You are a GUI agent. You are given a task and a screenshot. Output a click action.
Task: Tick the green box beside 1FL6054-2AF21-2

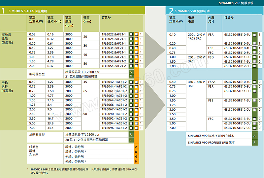pyautogui.click(x=131, y=66)
